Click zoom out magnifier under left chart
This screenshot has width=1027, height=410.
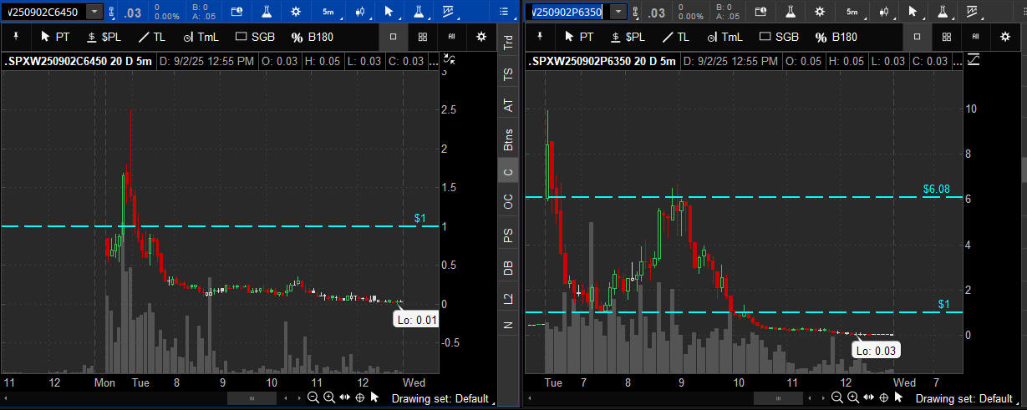tap(313, 397)
